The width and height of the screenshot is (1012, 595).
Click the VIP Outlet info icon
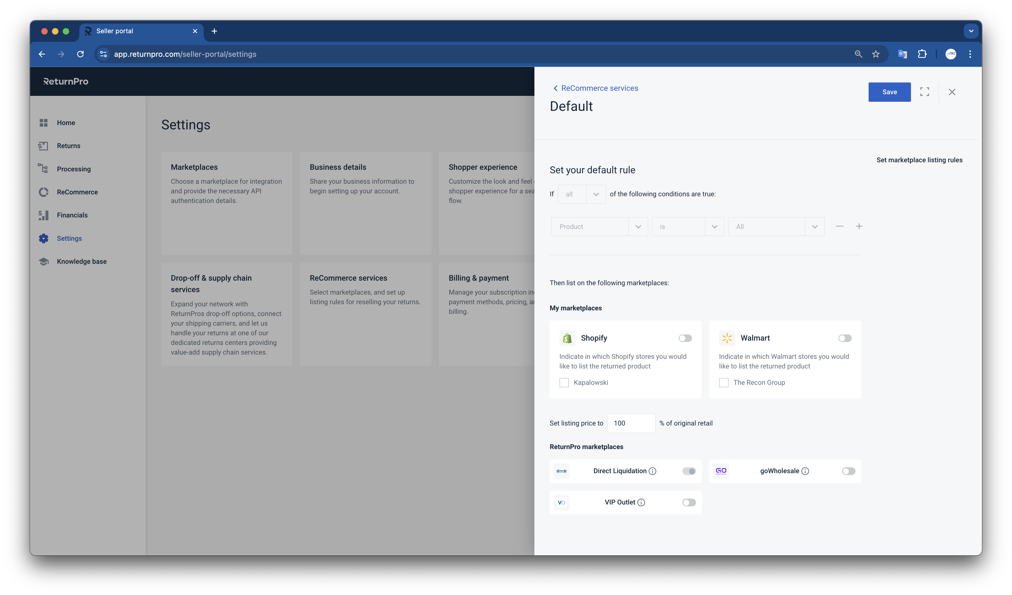coord(641,502)
